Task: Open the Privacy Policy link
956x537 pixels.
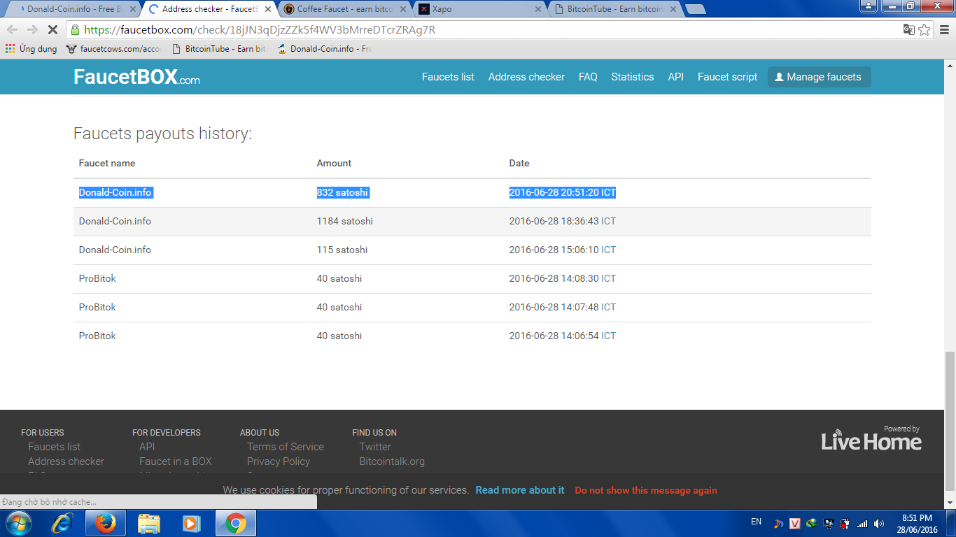Action: click(x=279, y=461)
